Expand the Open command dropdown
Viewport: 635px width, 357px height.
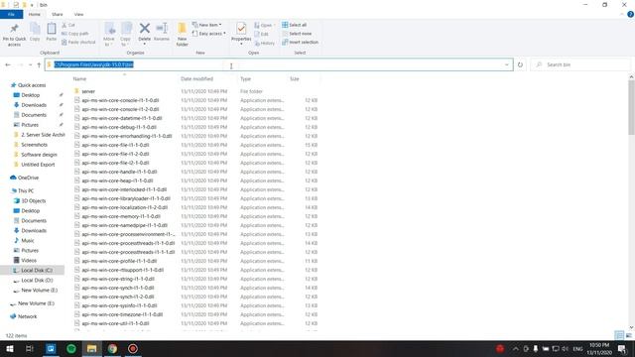pyautogui.click(x=265, y=25)
